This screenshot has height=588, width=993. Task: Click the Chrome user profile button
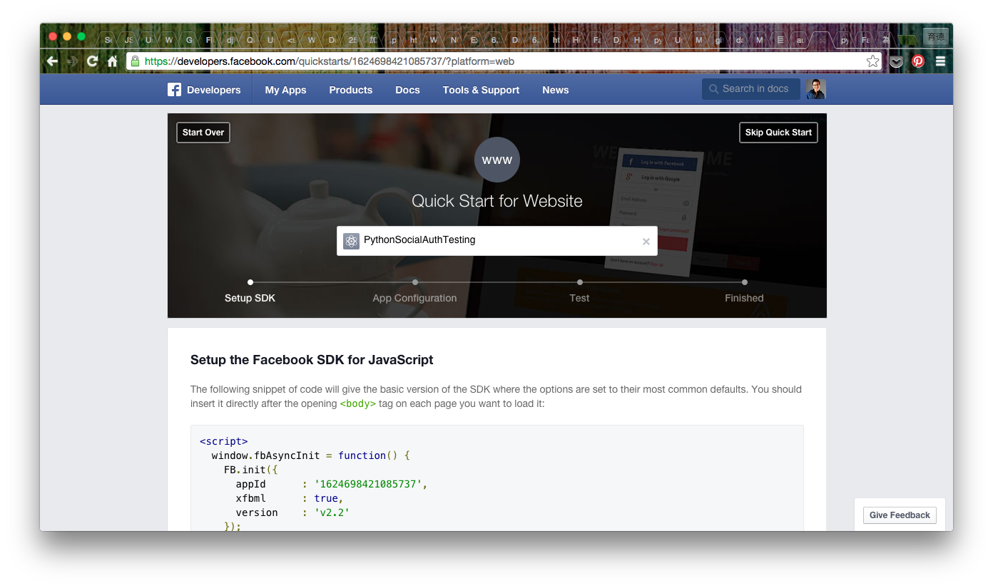click(x=935, y=36)
